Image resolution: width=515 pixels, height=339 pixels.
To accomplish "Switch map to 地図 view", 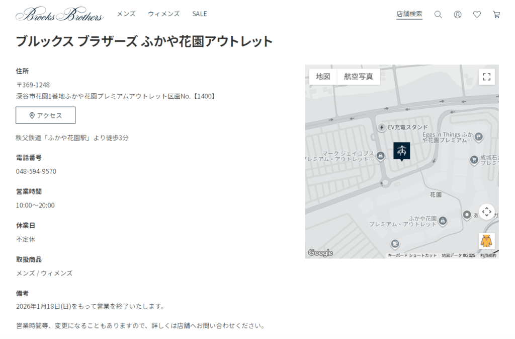I will (x=323, y=77).
